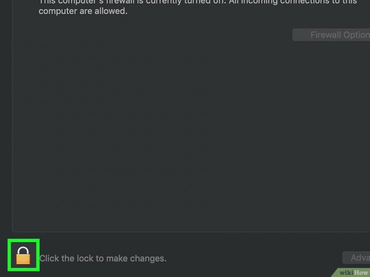The height and width of the screenshot is (277, 370).
Task: Unlock preferences using the lock icon
Action: pos(23,256)
